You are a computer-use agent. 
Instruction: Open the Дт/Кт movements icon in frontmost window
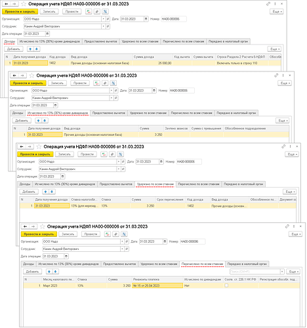click(x=108, y=234)
